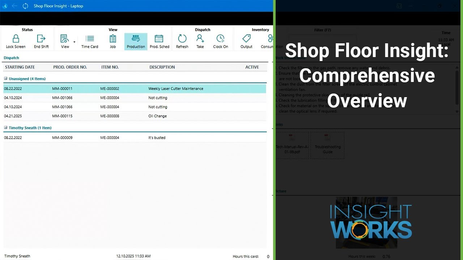Click the back arrow in the title bar

click(x=14, y=6)
